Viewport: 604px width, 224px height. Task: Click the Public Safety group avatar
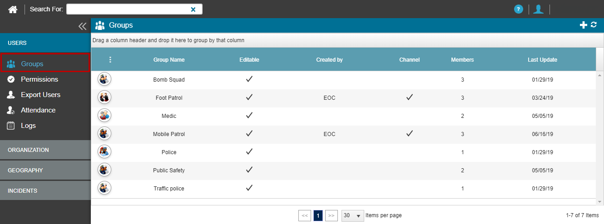pos(104,170)
